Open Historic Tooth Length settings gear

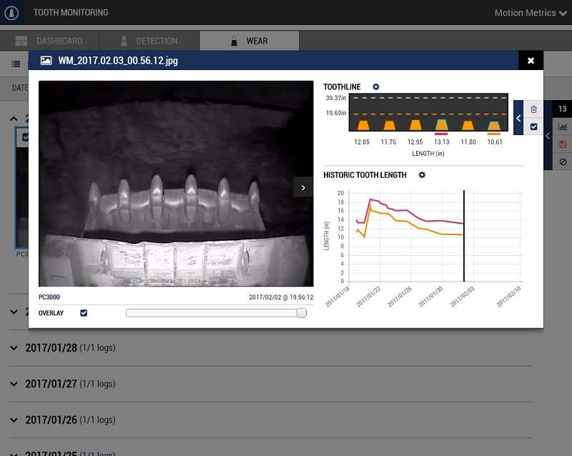tap(422, 175)
